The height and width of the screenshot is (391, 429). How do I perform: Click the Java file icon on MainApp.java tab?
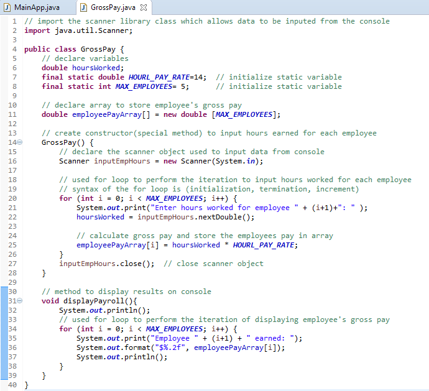tap(7, 7)
